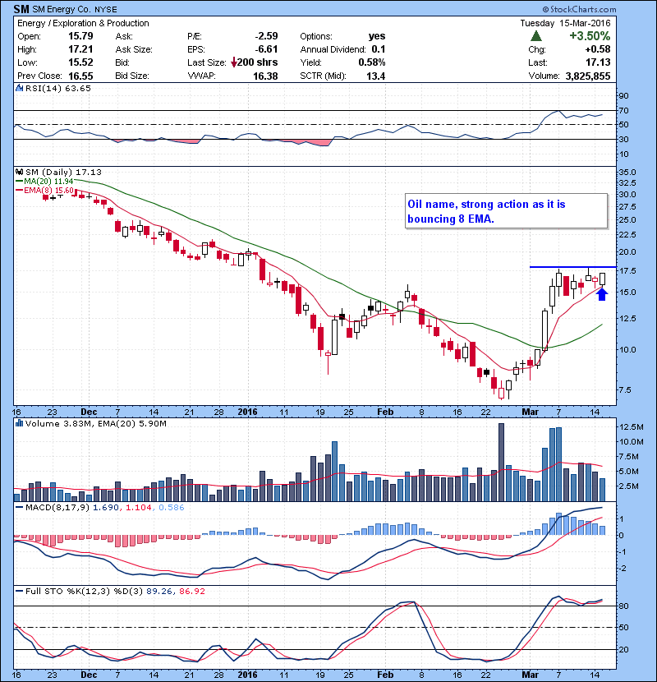Select the Yield value 0.58%

[372, 62]
